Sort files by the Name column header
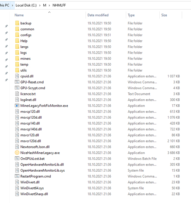Screen dimensions: 191x203 tap(19, 15)
